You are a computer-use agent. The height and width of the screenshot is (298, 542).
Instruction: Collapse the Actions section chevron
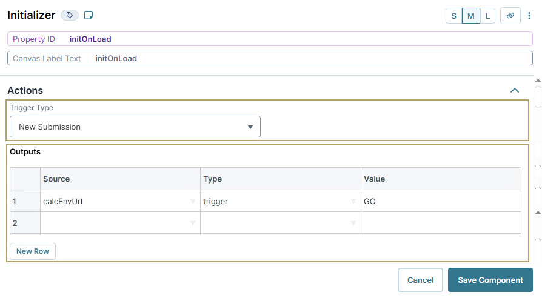514,90
